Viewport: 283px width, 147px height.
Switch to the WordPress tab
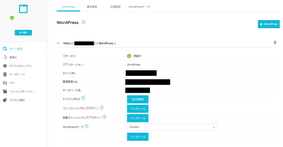coord(69,7)
